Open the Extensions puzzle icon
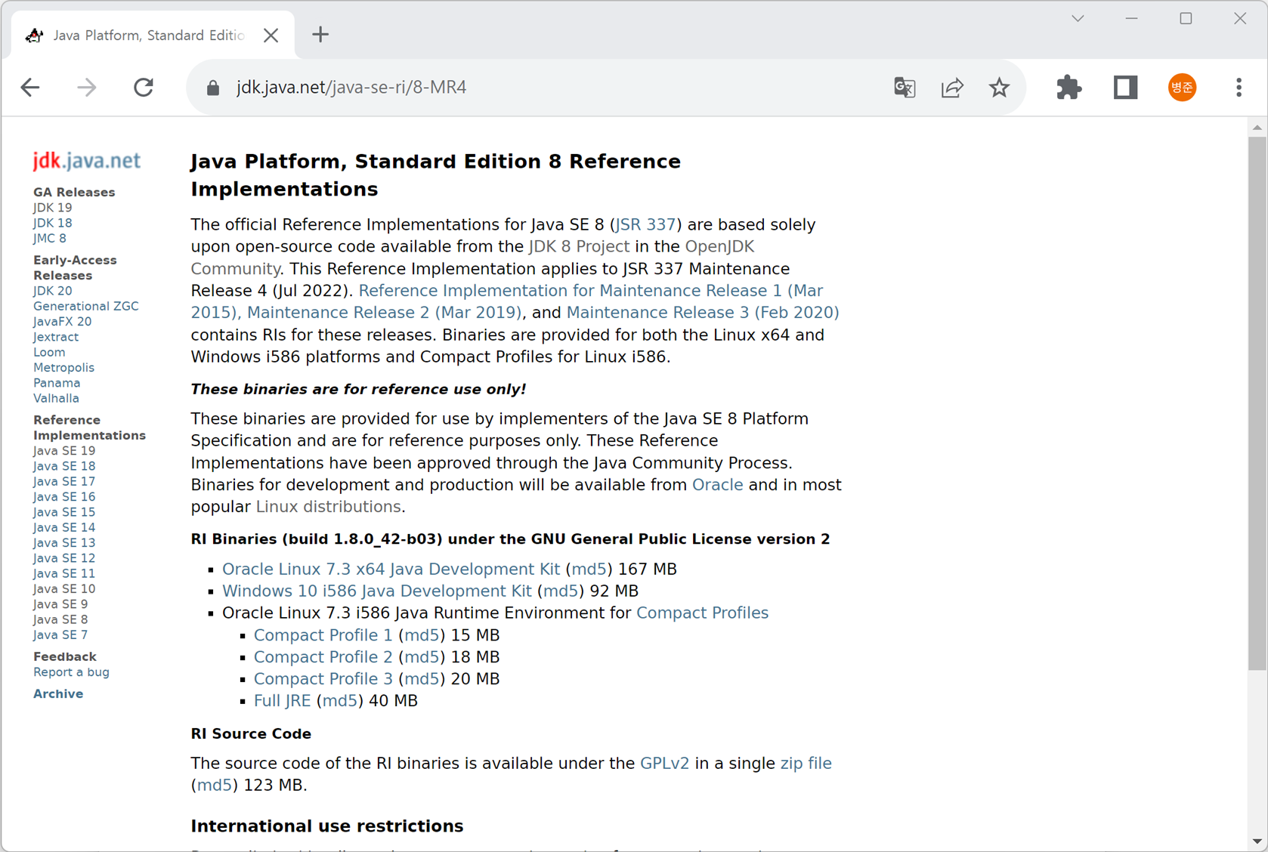This screenshot has height=852, width=1268. click(x=1069, y=88)
